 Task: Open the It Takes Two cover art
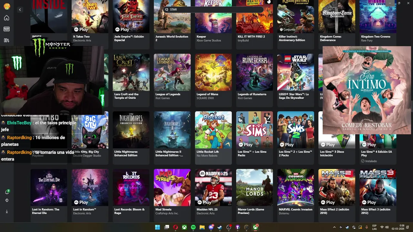[90, 16]
